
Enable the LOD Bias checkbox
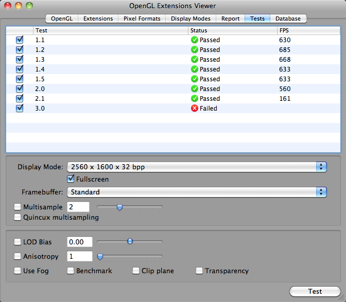[x=18, y=242]
